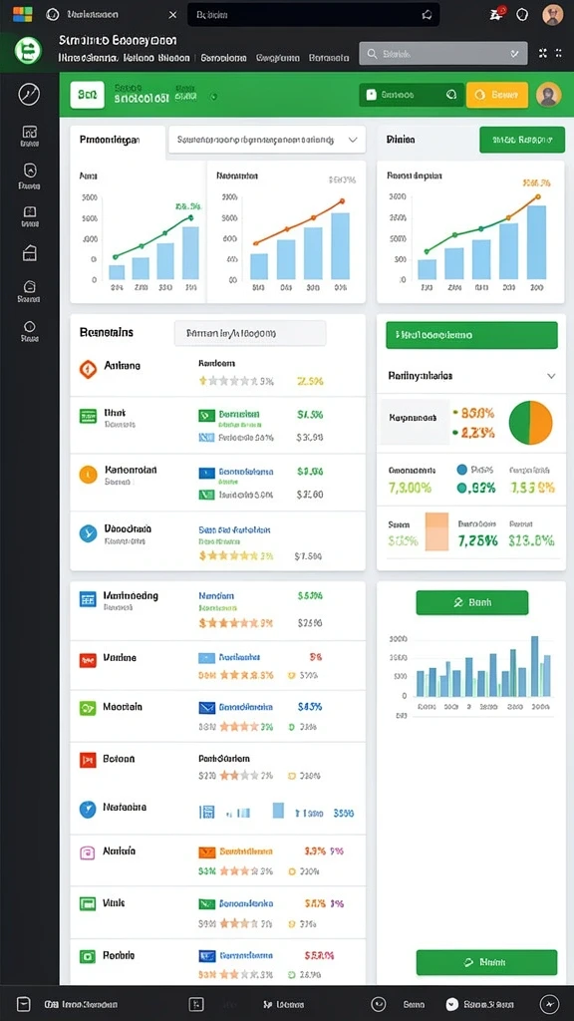The height and width of the screenshot is (1021, 574).
Task: Select the teal legend dot below blue one
Action: [462, 488]
